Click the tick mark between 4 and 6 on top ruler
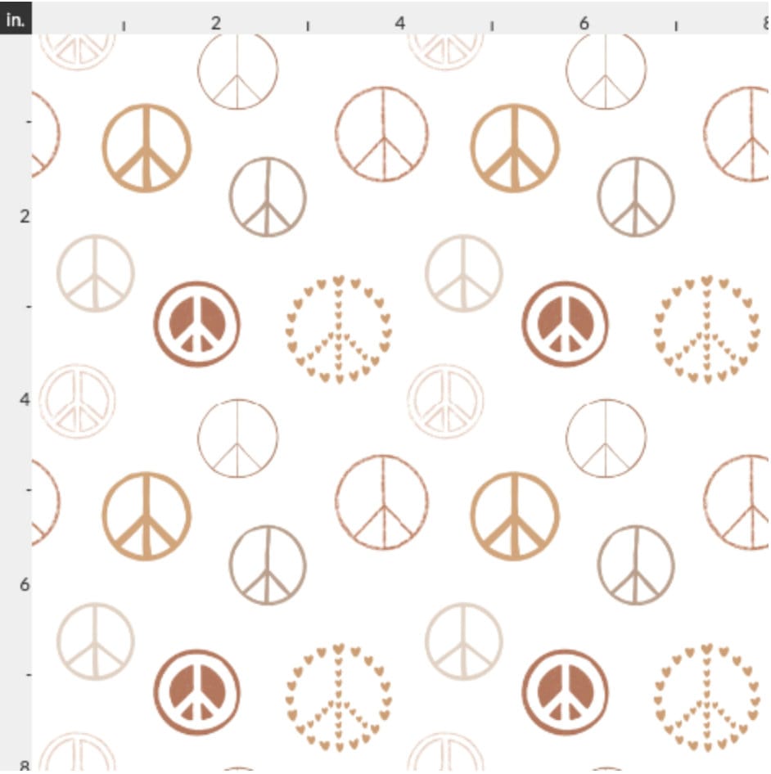 pos(493,25)
